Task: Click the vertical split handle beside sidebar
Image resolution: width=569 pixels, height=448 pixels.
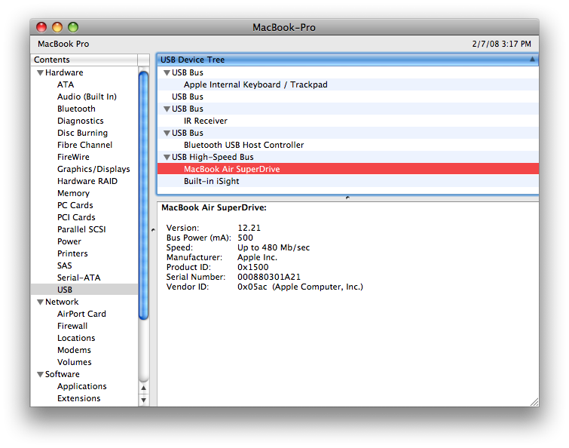Action: pos(153,230)
